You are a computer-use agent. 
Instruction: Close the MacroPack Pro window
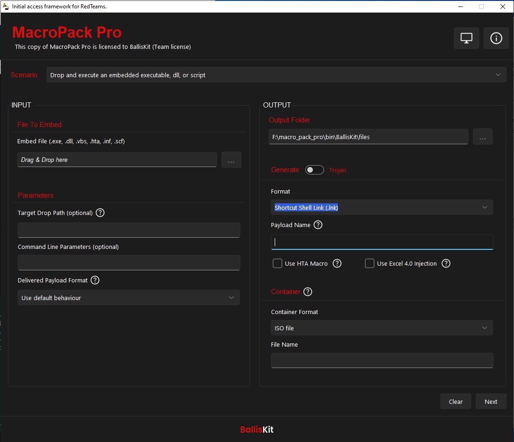[502, 7]
